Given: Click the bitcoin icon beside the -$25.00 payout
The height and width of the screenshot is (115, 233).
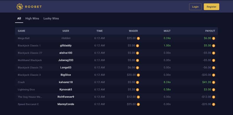Looking at the screenshot, I should [214, 104].
